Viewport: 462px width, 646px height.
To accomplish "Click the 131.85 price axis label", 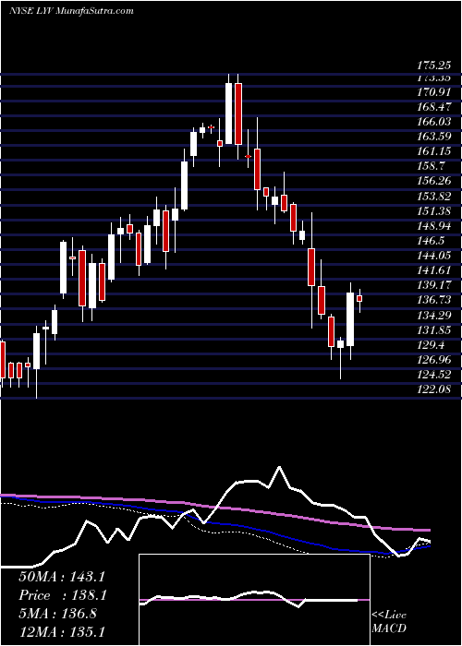I will (433, 330).
